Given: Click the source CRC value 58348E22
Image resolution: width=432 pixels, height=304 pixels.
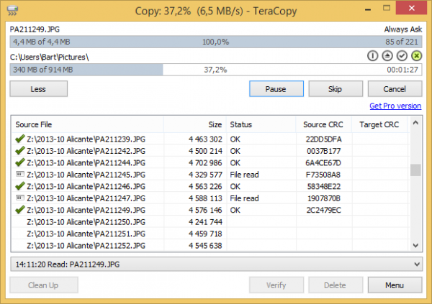Looking at the screenshot, I should pyautogui.click(x=324, y=187).
